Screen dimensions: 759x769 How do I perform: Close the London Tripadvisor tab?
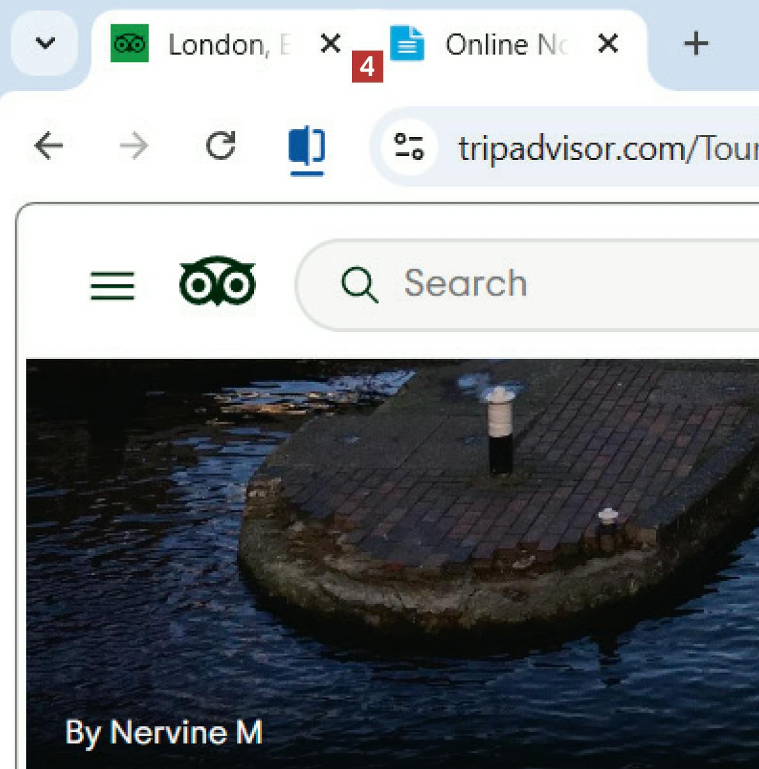click(330, 44)
